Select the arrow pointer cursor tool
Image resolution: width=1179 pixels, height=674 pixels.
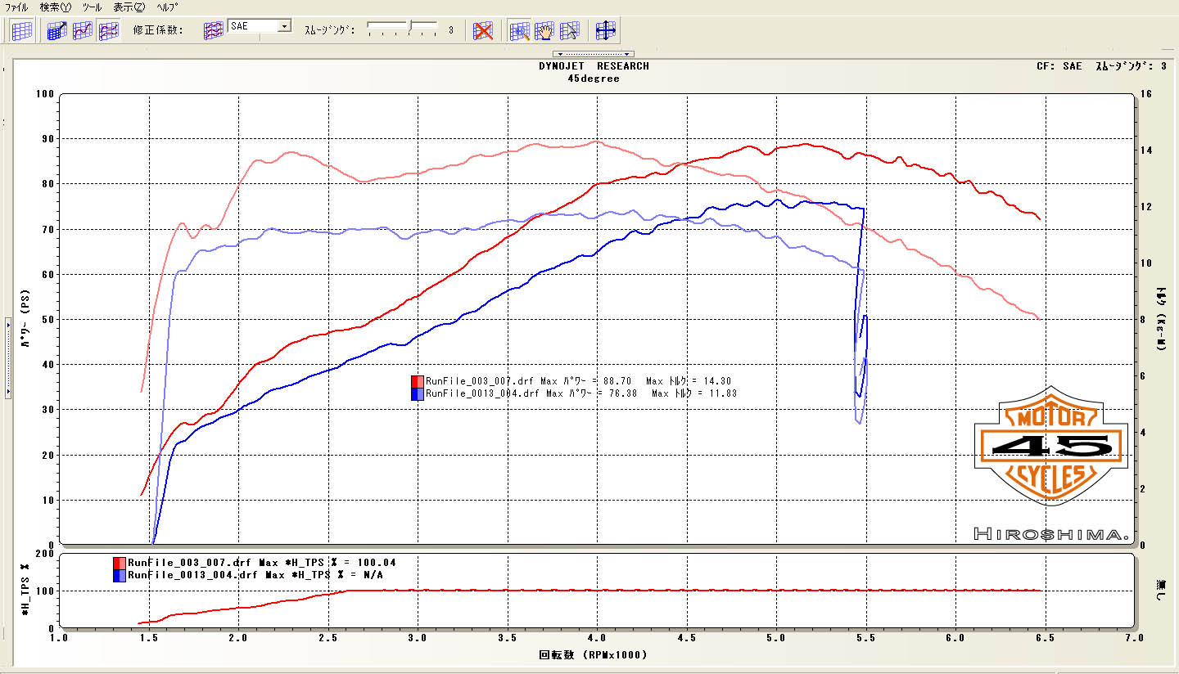click(569, 31)
